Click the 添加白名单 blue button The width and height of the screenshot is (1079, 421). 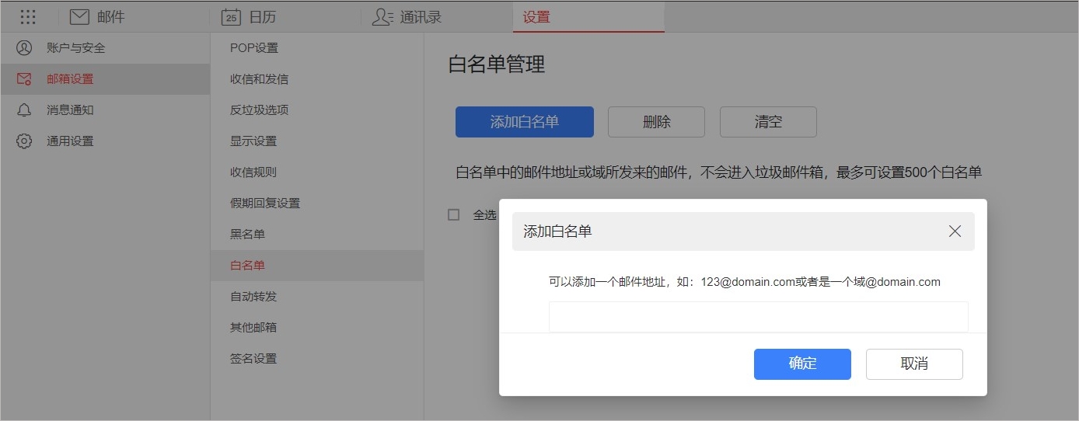click(524, 122)
